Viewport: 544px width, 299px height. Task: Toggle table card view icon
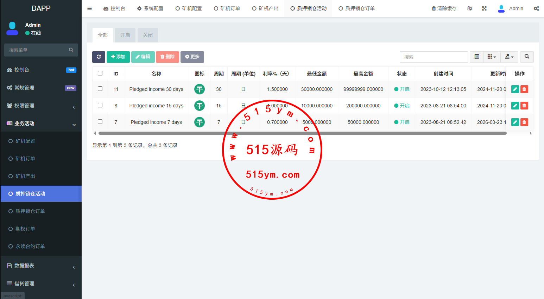(x=477, y=57)
